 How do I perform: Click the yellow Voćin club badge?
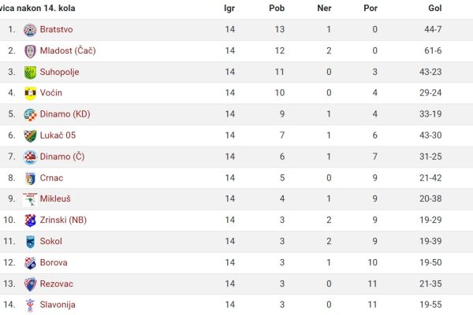coord(30,93)
